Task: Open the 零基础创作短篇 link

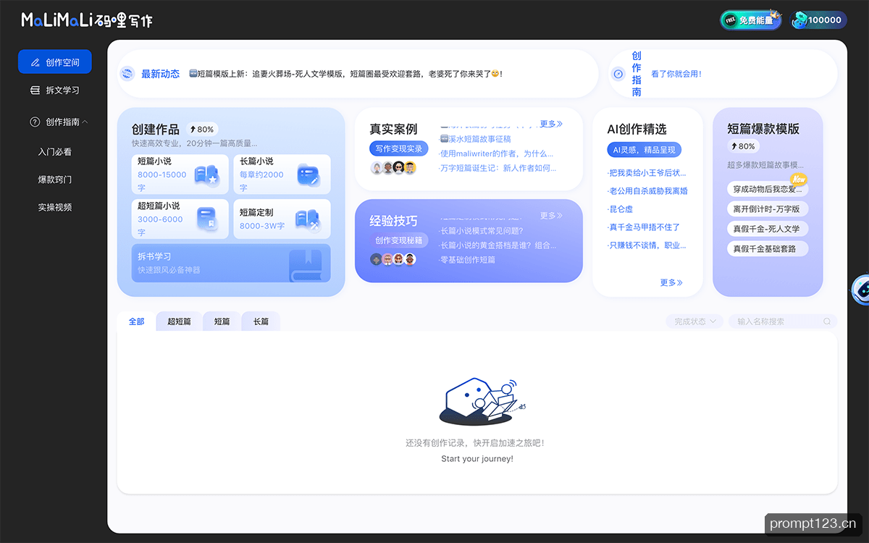Action: 467,259
